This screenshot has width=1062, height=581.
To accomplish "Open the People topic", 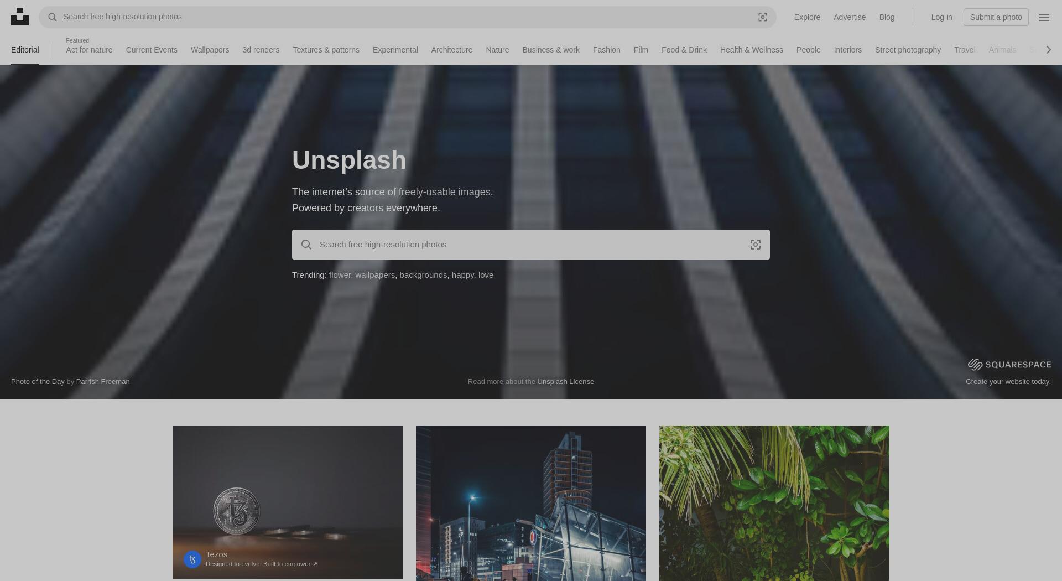I will click(x=808, y=50).
